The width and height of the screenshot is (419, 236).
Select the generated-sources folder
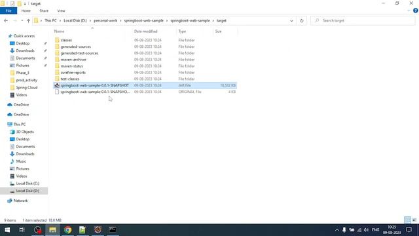(x=76, y=47)
